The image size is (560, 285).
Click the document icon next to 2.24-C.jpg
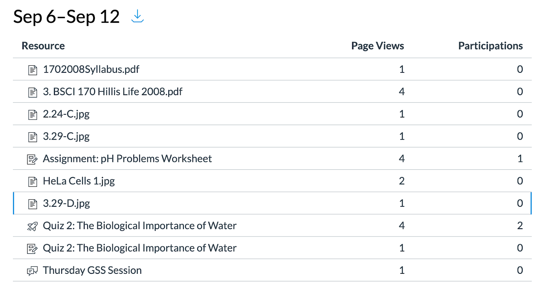click(x=33, y=114)
